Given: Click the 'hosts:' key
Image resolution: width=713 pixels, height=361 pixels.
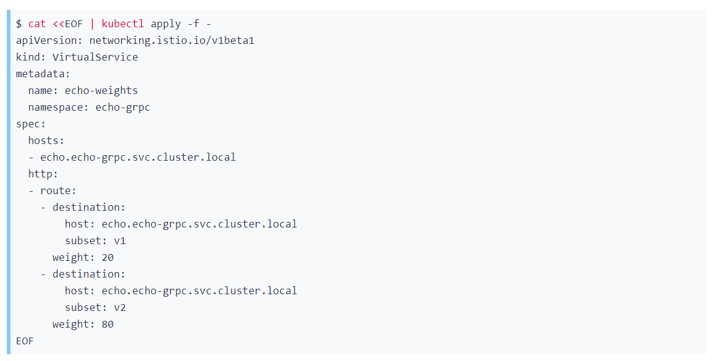Looking at the screenshot, I should tap(46, 140).
